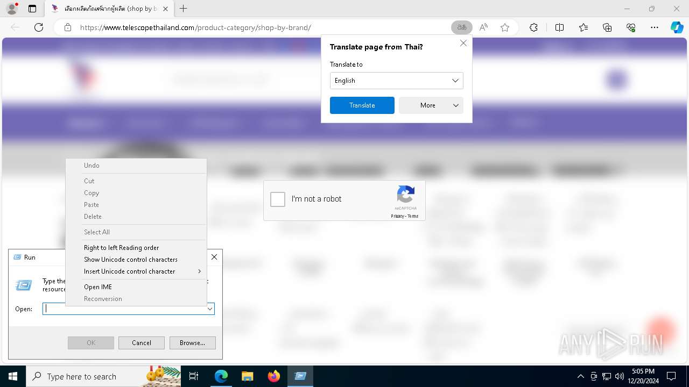The image size is (689, 387).
Task: Open volume control tray icon
Action: click(x=620, y=376)
